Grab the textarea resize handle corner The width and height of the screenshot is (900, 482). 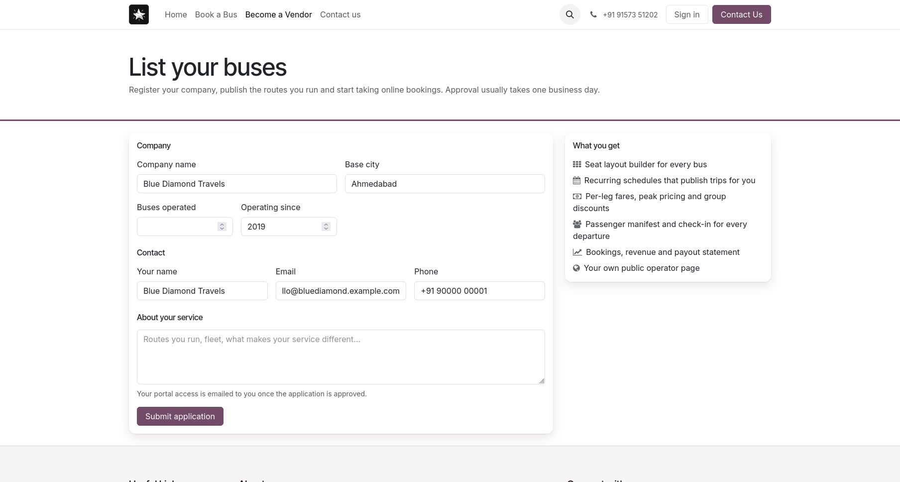tap(542, 381)
